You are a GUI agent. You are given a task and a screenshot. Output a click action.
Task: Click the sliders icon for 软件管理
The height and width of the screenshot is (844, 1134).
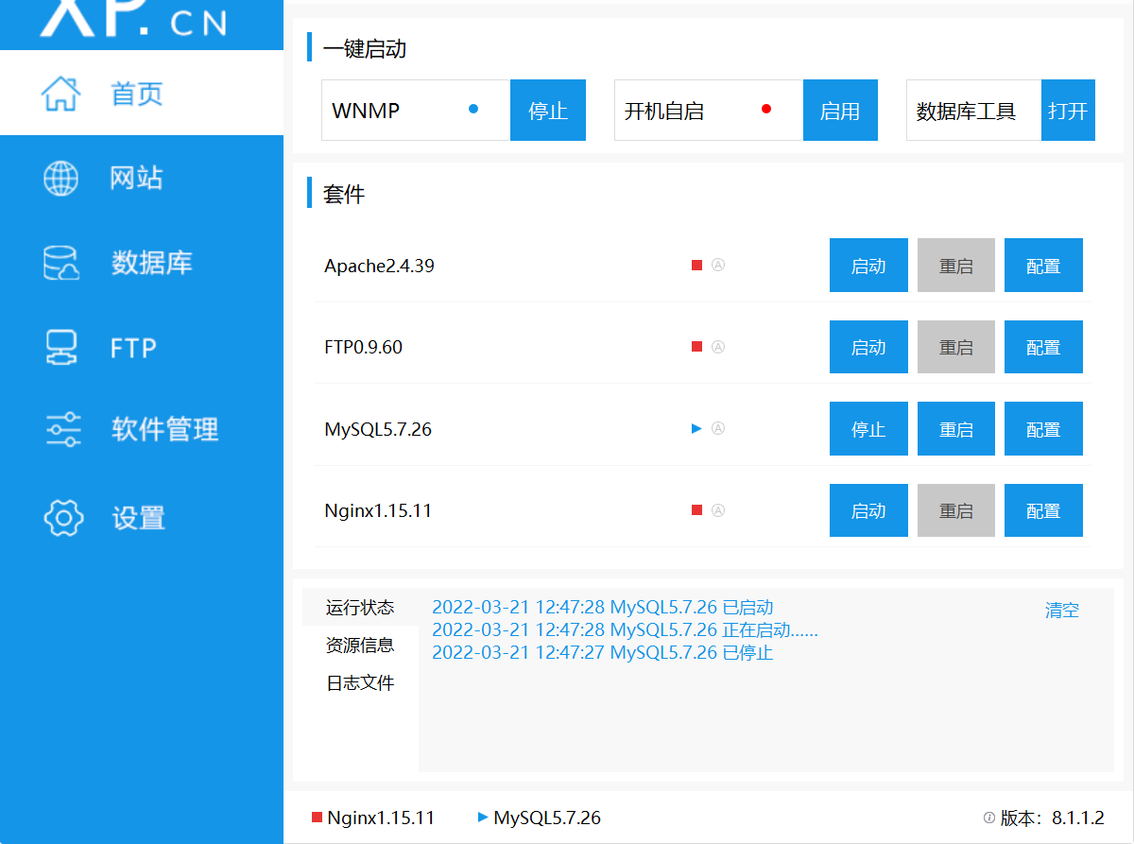(x=63, y=429)
